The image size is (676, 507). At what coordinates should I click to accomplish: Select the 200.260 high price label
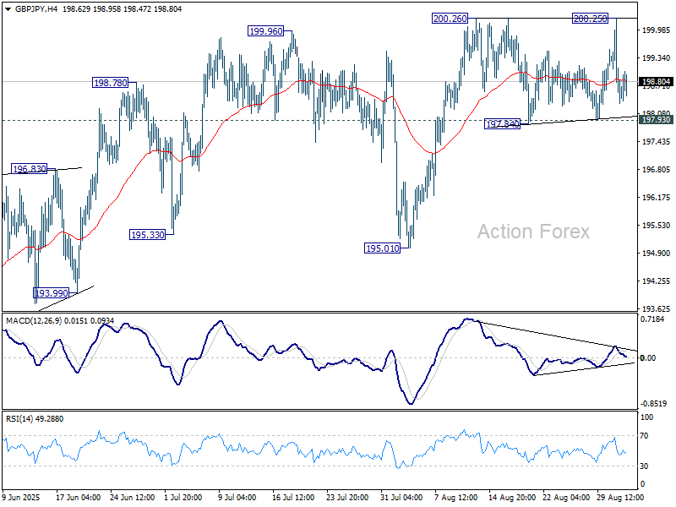click(450, 19)
